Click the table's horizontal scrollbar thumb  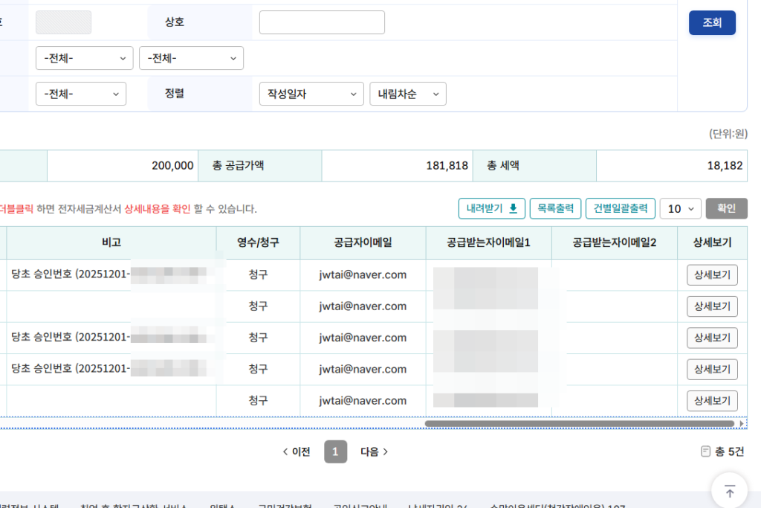coord(580,424)
